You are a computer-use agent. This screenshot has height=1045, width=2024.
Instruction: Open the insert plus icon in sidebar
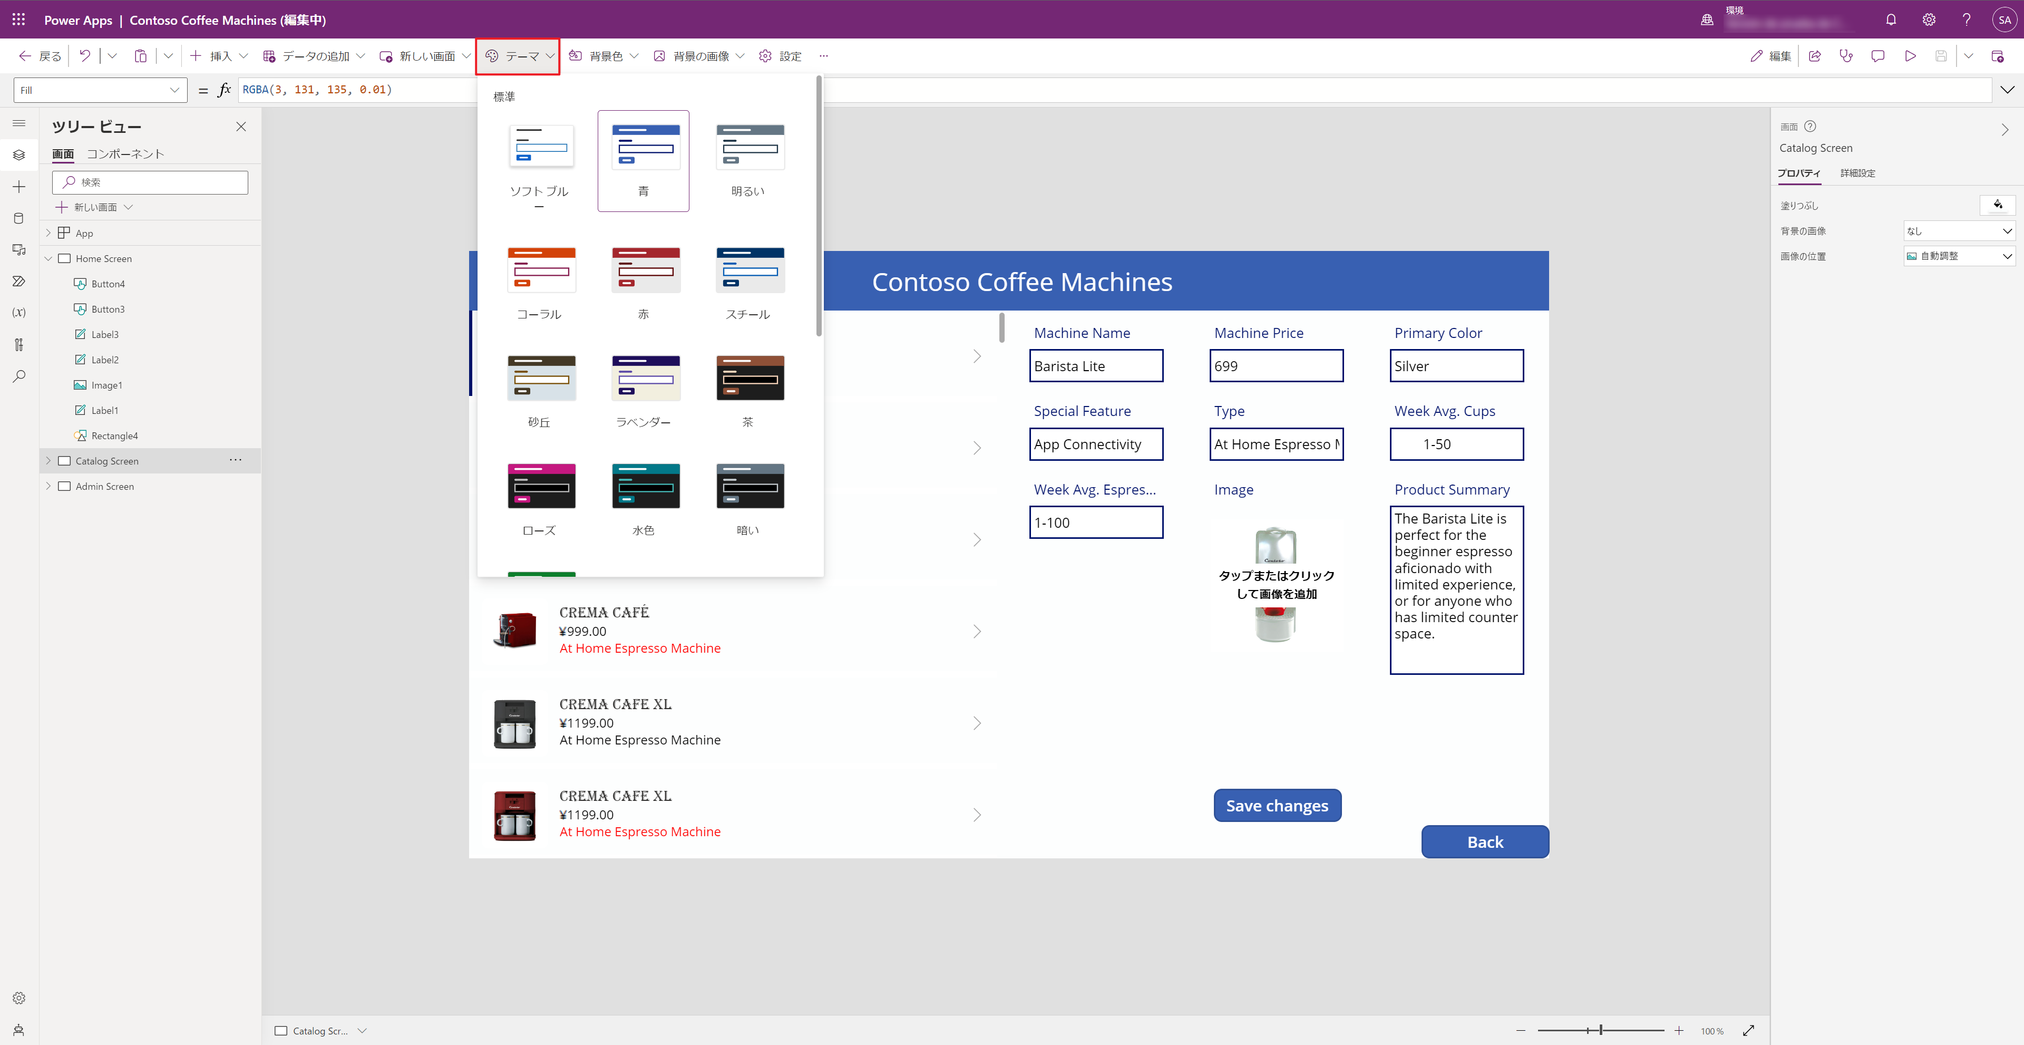(x=19, y=186)
